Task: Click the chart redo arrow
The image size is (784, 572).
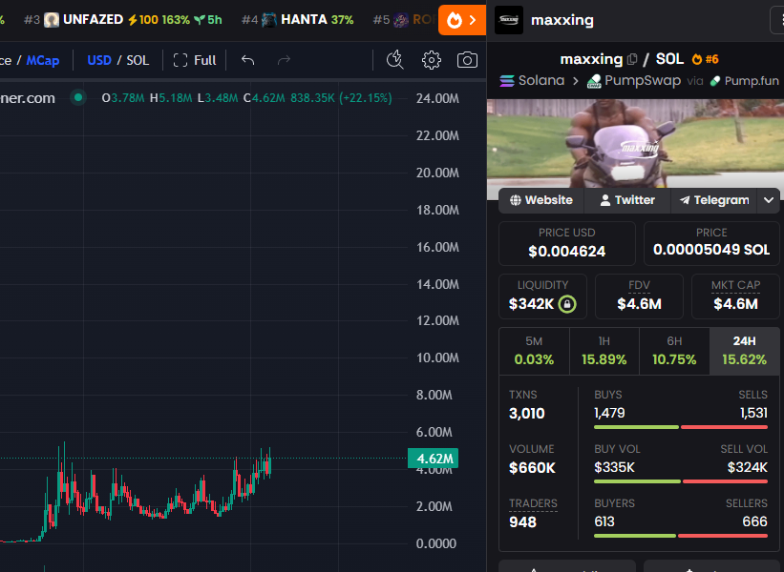Action: 284,60
